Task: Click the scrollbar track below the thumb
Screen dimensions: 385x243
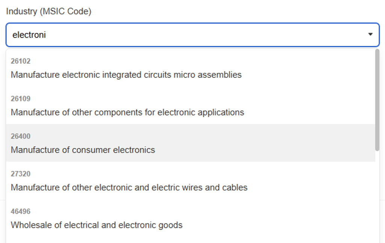Action: click(377, 196)
